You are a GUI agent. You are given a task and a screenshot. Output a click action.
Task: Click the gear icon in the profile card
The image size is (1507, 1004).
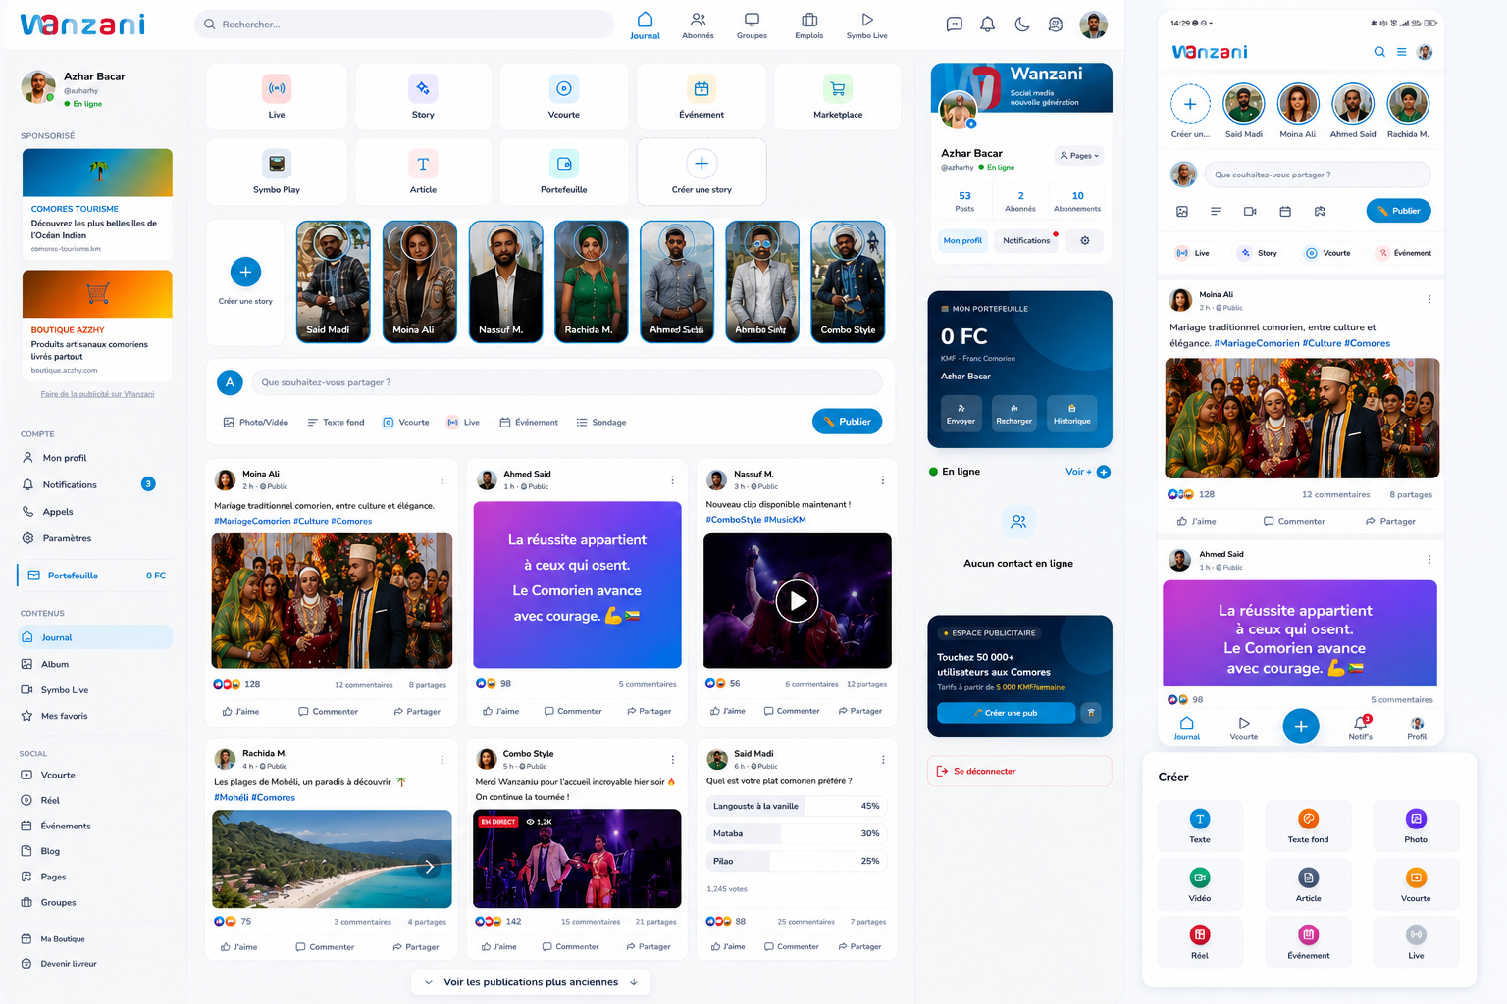point(1084,240)
